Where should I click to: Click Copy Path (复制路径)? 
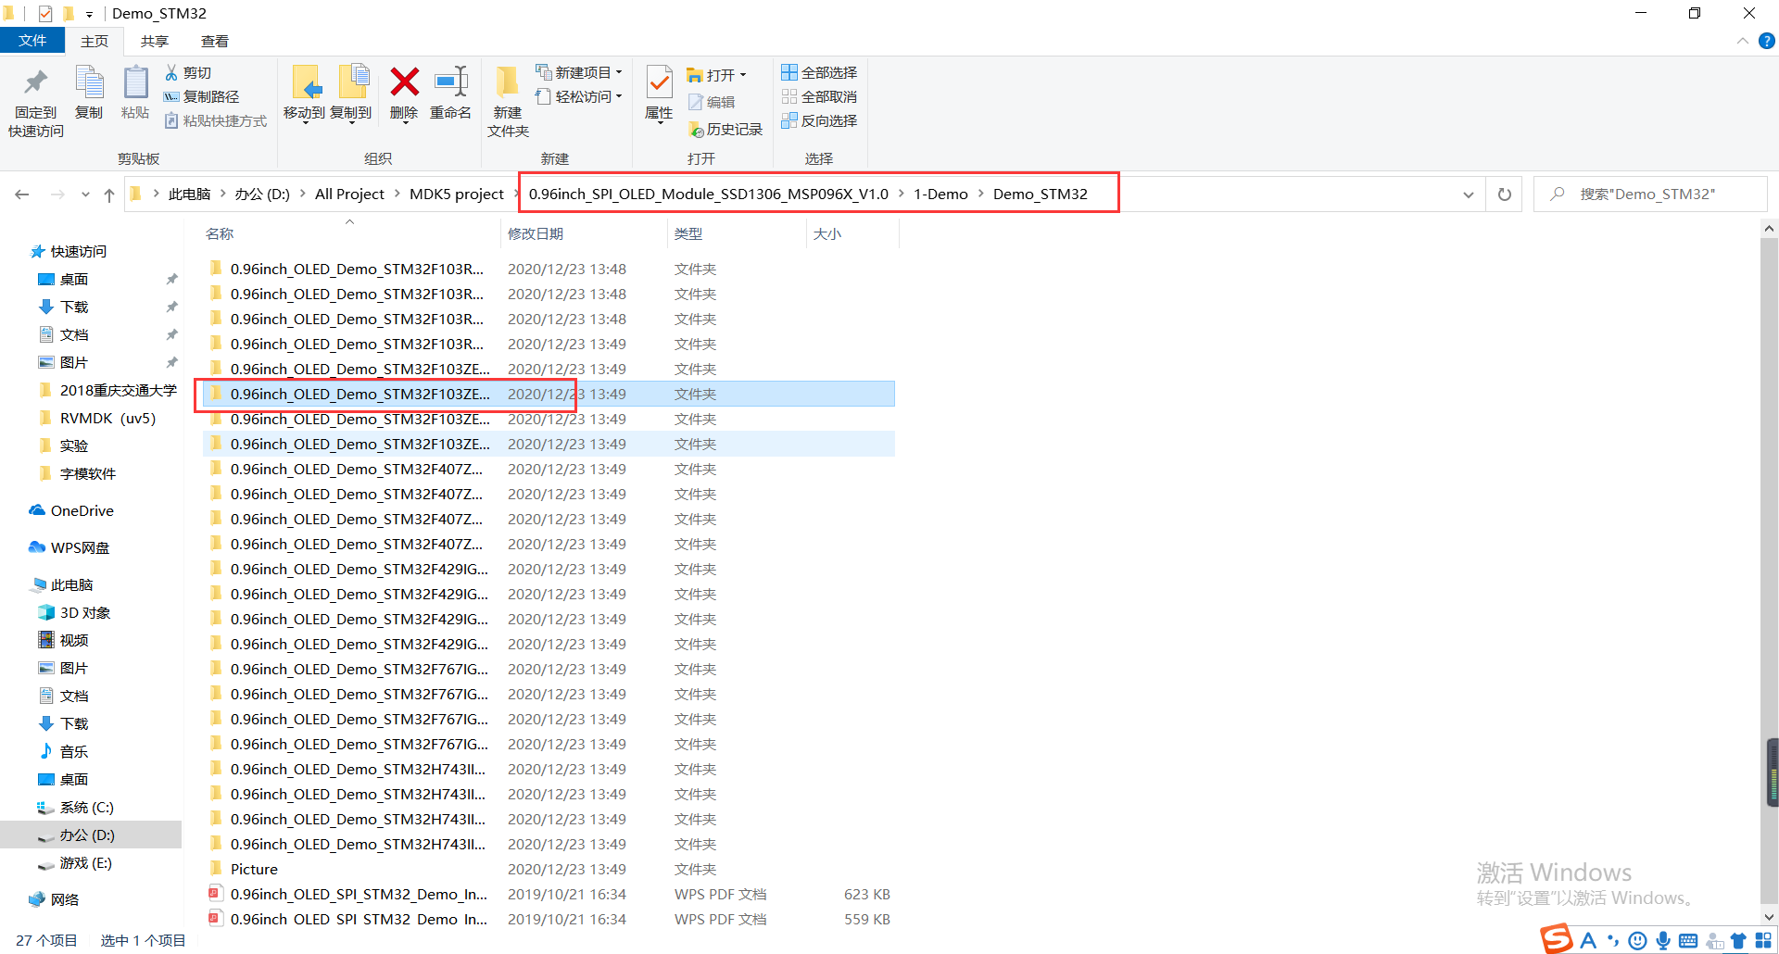coord(201,96)
